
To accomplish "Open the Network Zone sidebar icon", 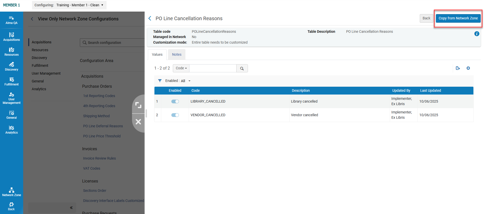I will tap(12, 192).
